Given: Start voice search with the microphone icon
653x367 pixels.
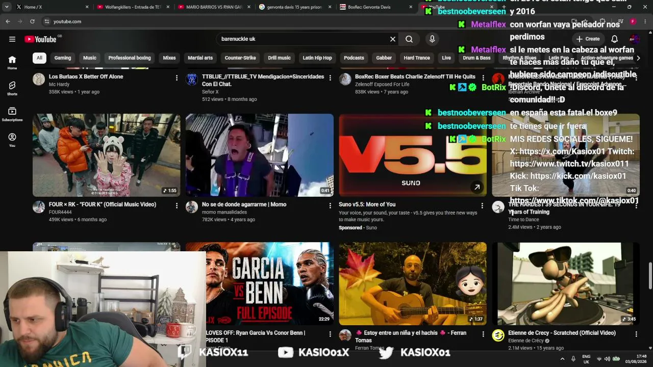Looking at the screenshot, I should [432, 39].
